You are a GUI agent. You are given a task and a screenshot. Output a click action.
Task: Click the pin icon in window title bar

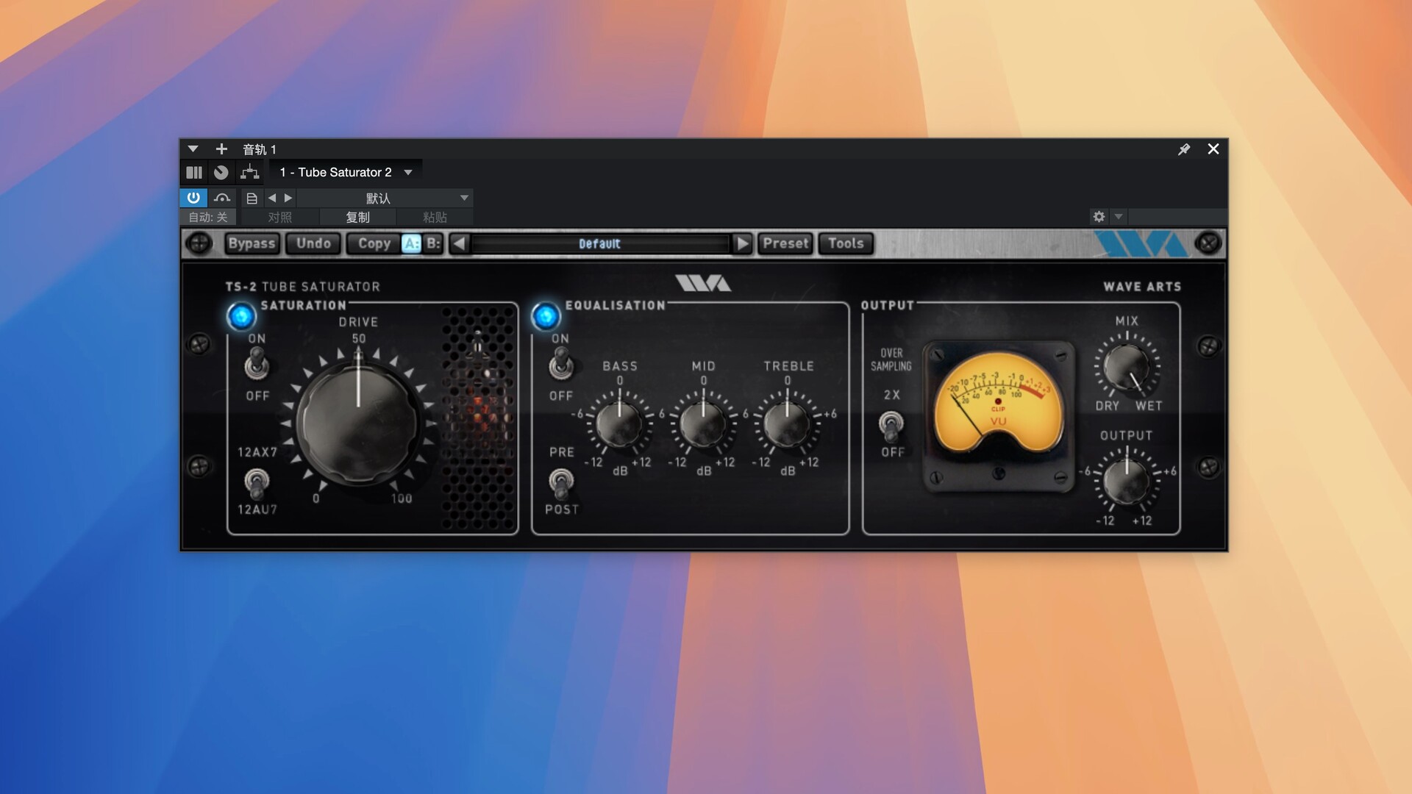(x=1184, y=149)
